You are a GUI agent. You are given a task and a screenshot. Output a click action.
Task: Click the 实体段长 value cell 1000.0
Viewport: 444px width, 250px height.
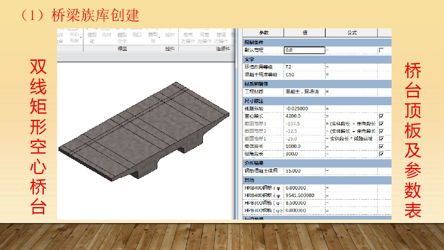tap(304, 146)
